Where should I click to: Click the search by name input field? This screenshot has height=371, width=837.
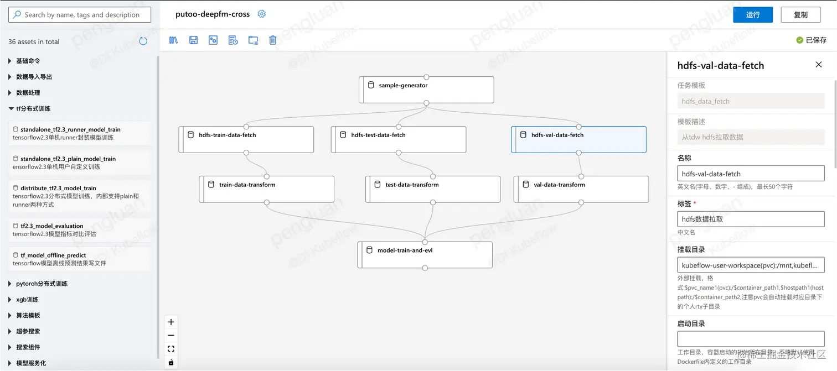tap(81, 15)
